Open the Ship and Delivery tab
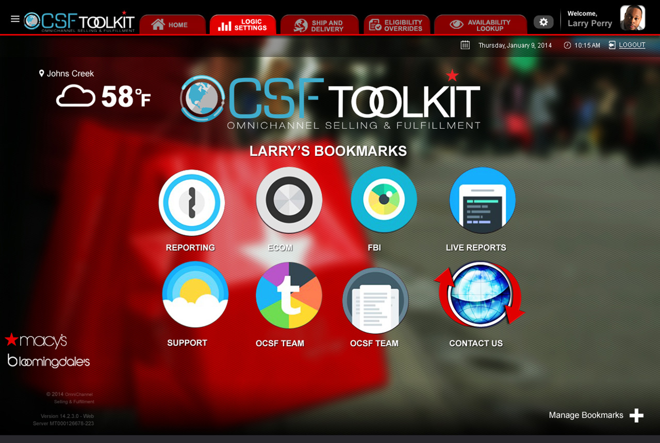The image size is (660, 443). pyautogui.click(x=319, y=25)
